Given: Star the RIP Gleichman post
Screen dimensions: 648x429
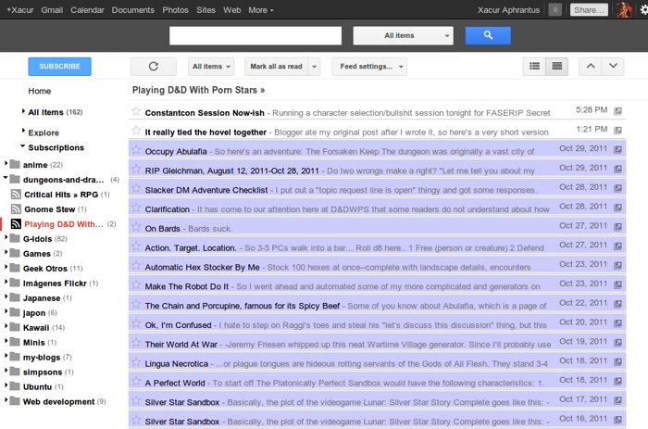Looking at the screenshot, I should point(136,170).
